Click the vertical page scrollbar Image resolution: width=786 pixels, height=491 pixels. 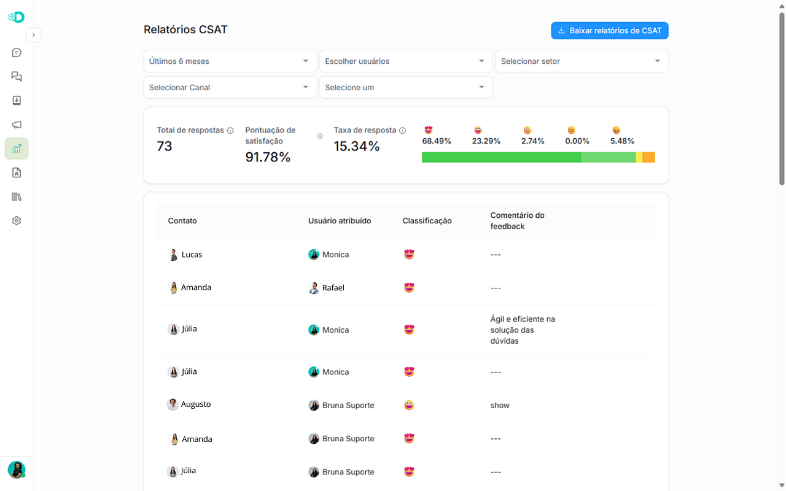[782, 98]
